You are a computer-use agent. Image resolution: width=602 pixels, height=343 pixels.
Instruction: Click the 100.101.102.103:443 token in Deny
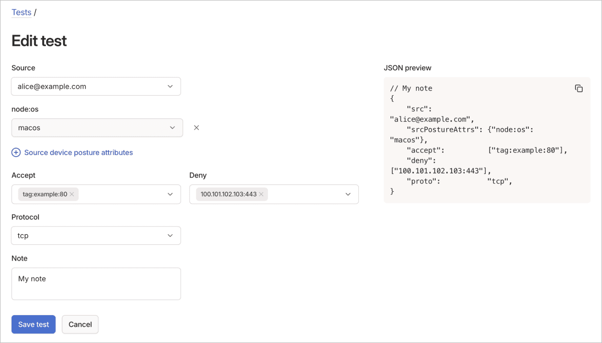229,194
